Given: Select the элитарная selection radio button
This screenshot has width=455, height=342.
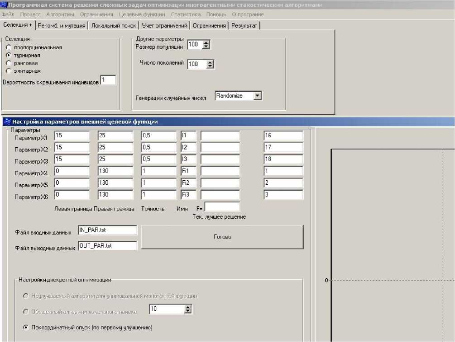Looking at the screenshot, I should pyautogui.click(x=9, y=71).
